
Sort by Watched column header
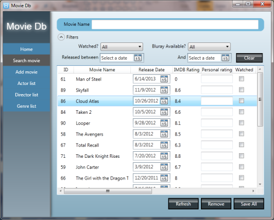244,70
